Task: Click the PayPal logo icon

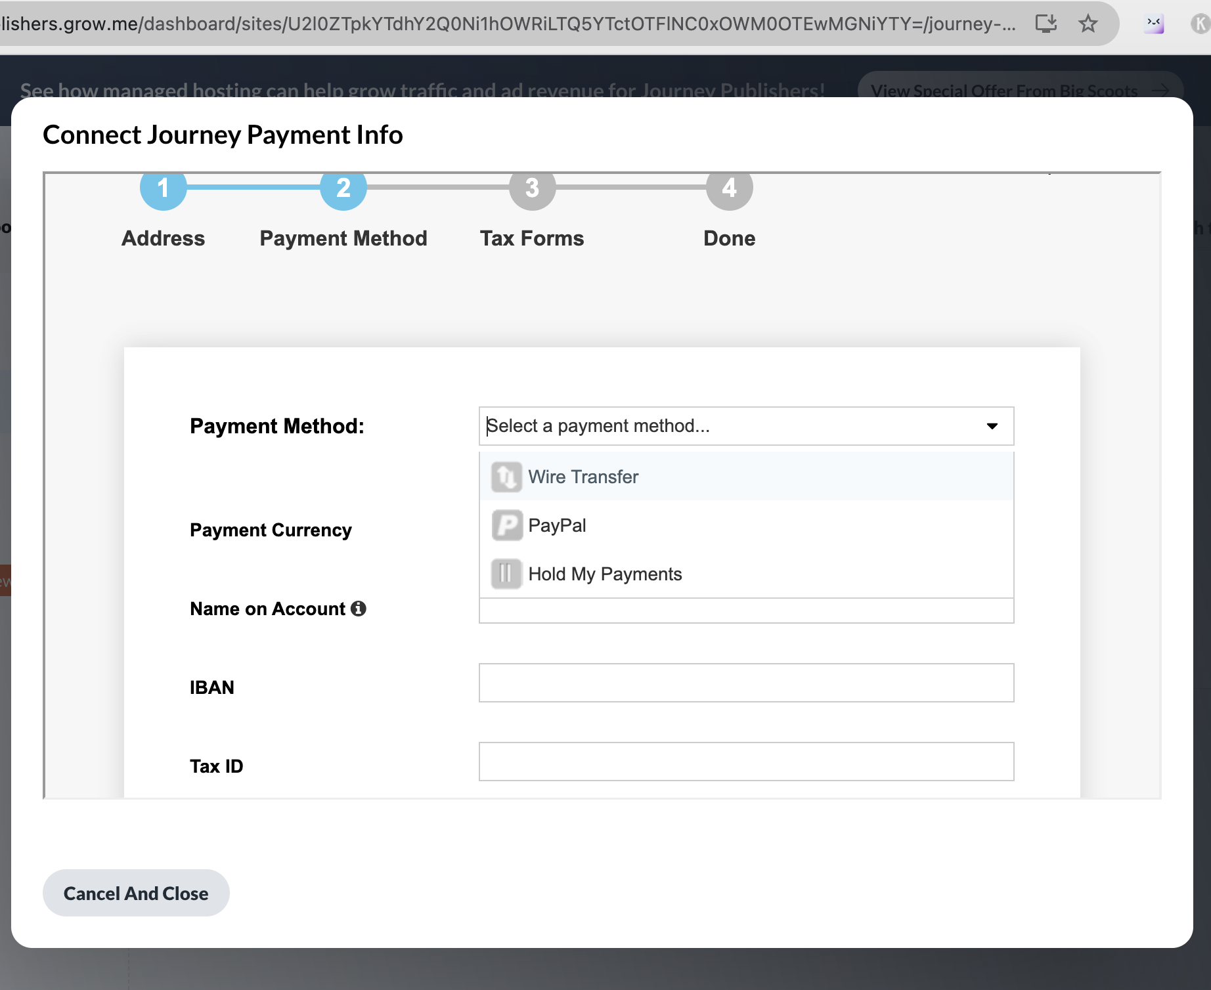Action: click(506, 525)
